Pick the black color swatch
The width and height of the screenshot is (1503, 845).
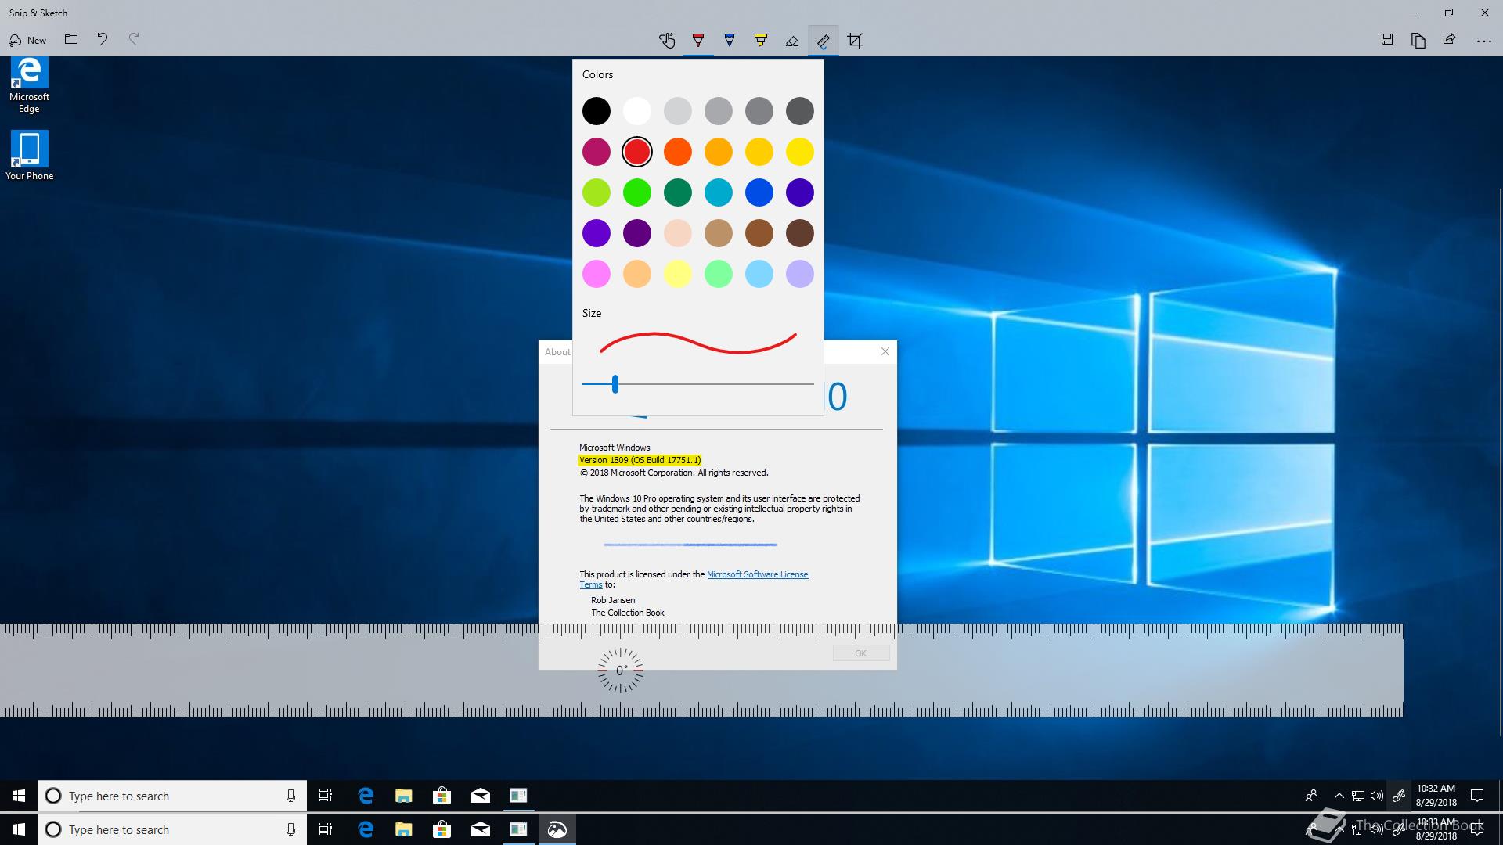[x=597, y=111]
